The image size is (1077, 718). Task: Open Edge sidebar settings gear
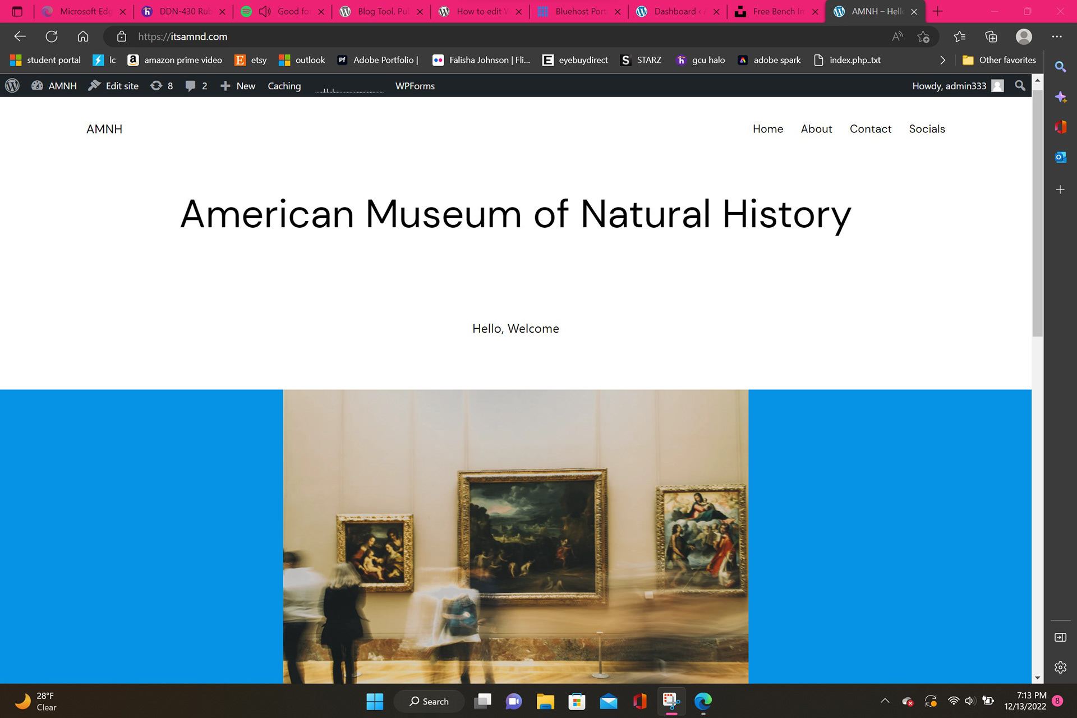pyautogui.click(x=1060, y=668)
